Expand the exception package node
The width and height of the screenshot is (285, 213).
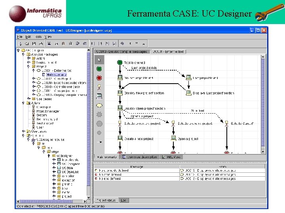click(x=54, y=180)
